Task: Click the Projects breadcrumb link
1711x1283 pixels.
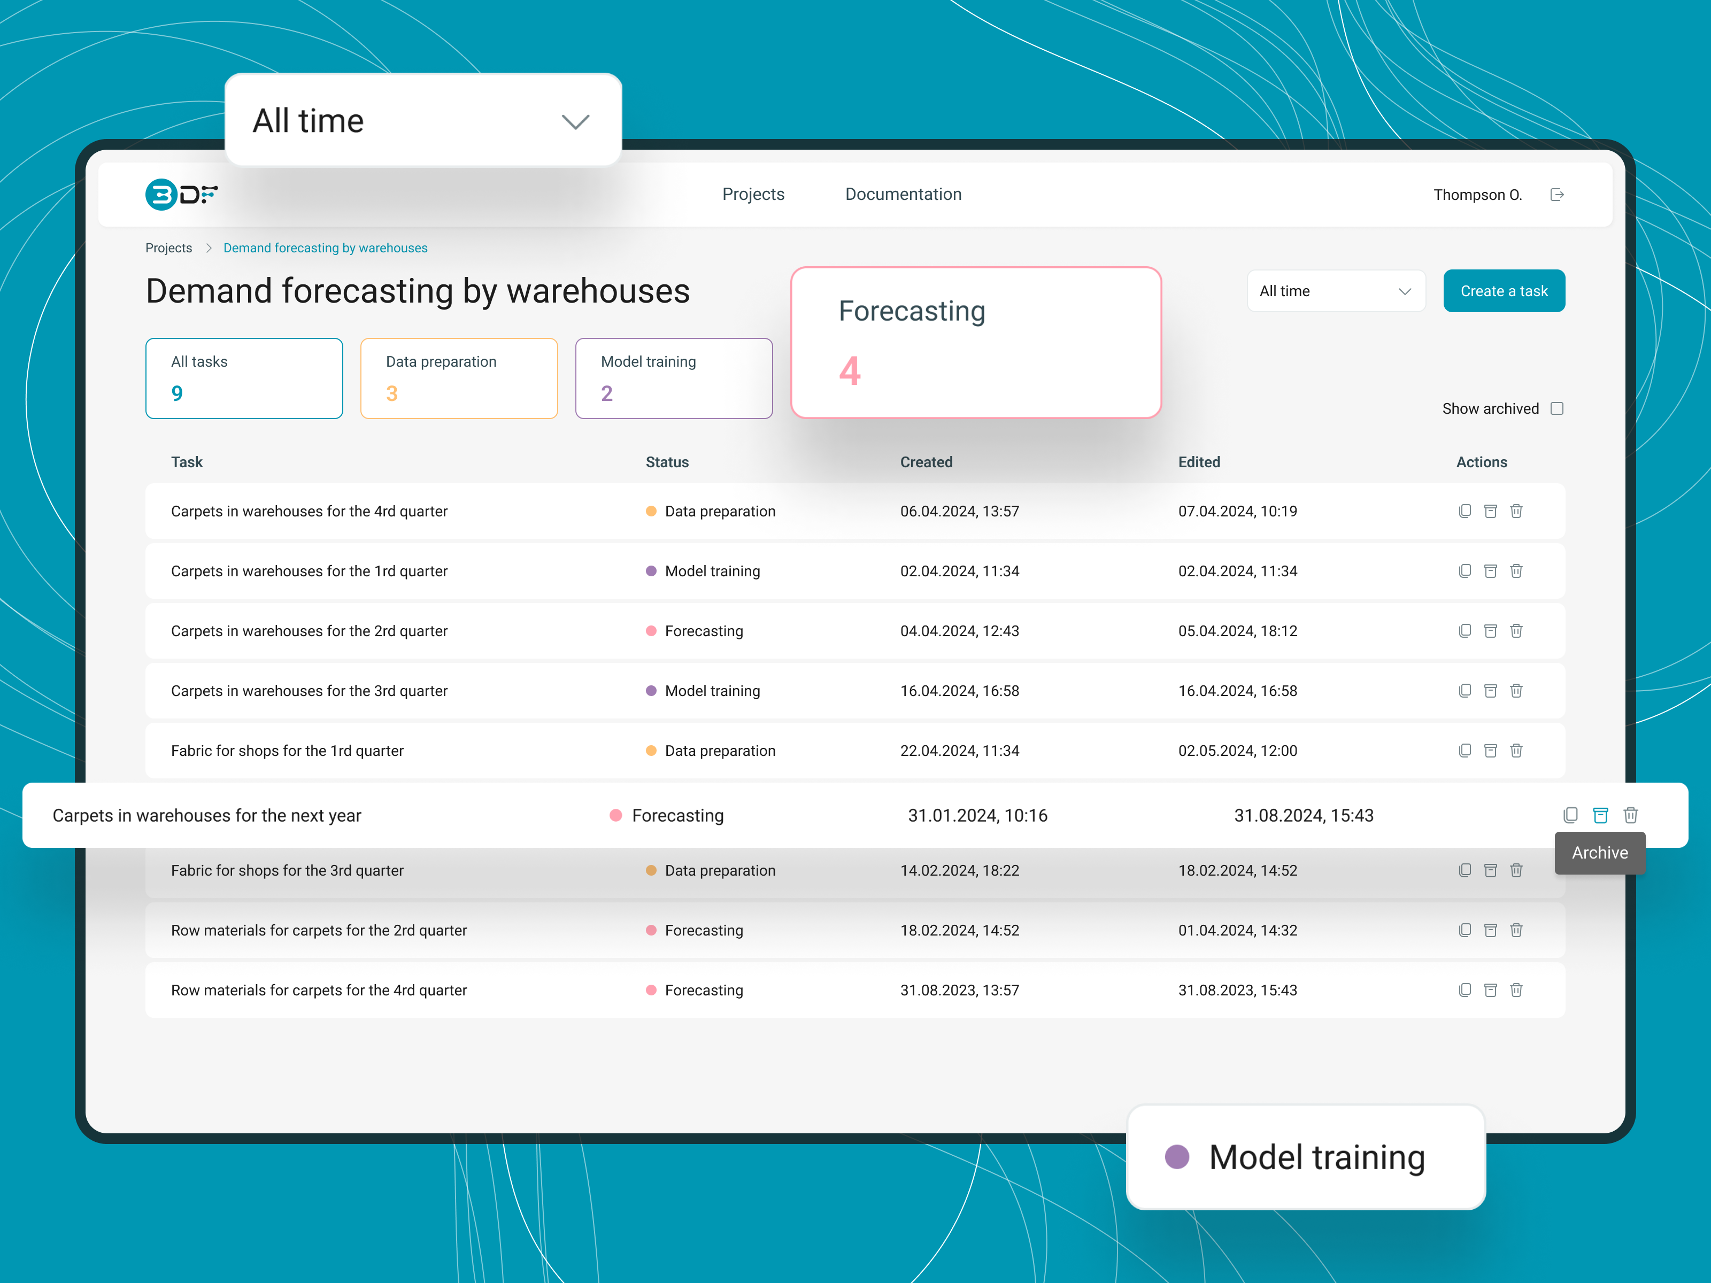Action: pos(168,248)
